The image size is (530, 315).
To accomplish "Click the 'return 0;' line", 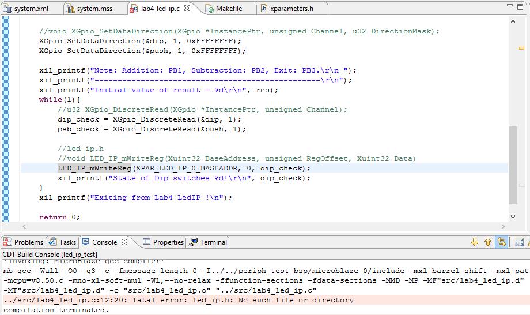I will [59, 217].
